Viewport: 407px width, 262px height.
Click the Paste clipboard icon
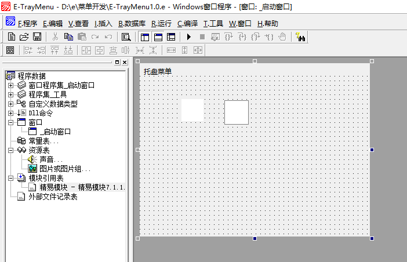82,37
